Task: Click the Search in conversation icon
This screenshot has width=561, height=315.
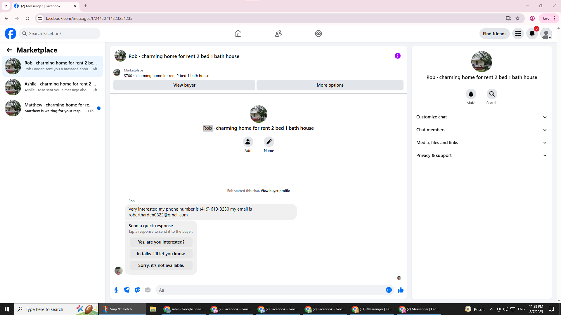Action: (x=492, y=94)
